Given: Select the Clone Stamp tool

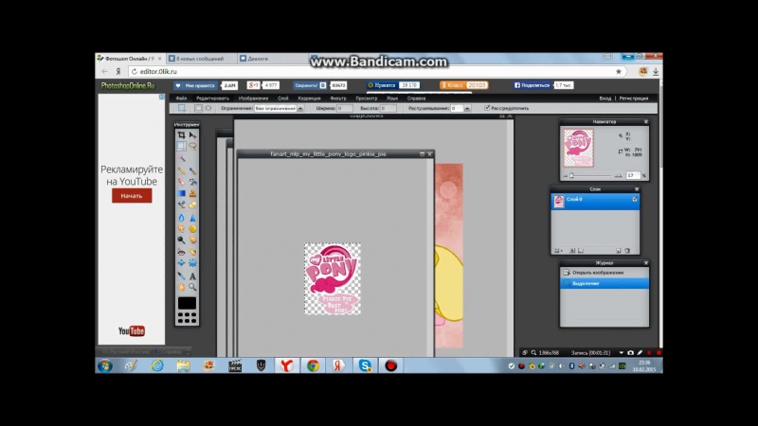Looking at the screenshot, I should point(192,193).
